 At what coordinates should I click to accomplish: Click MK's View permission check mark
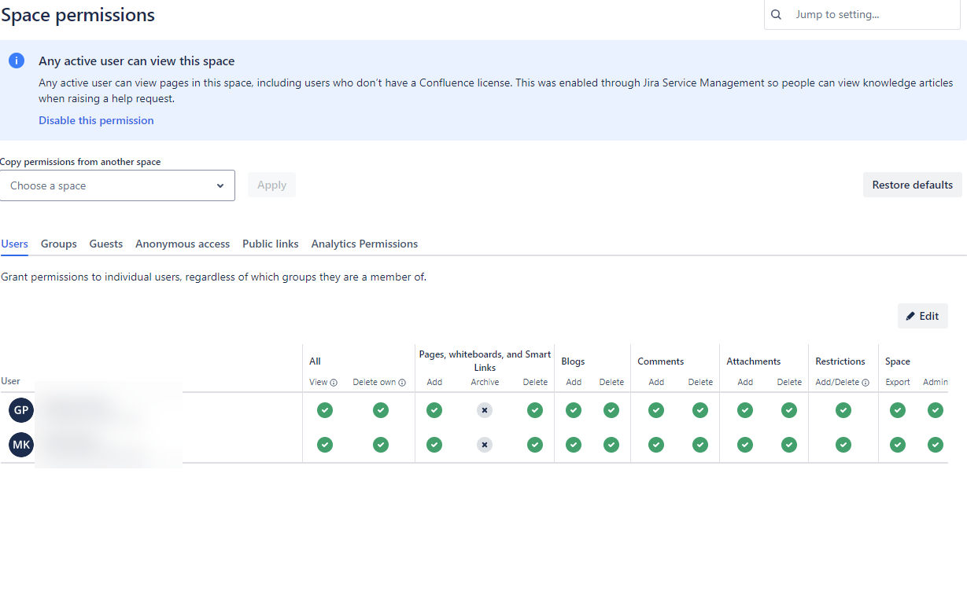point(325,445)
